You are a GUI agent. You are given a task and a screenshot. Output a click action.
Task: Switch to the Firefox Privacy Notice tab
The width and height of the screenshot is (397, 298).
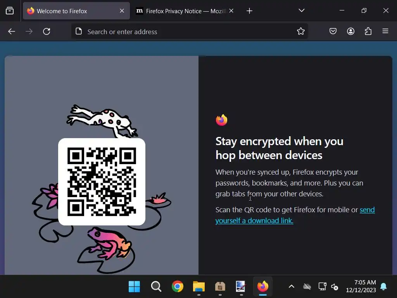click(x=185, y=11)
